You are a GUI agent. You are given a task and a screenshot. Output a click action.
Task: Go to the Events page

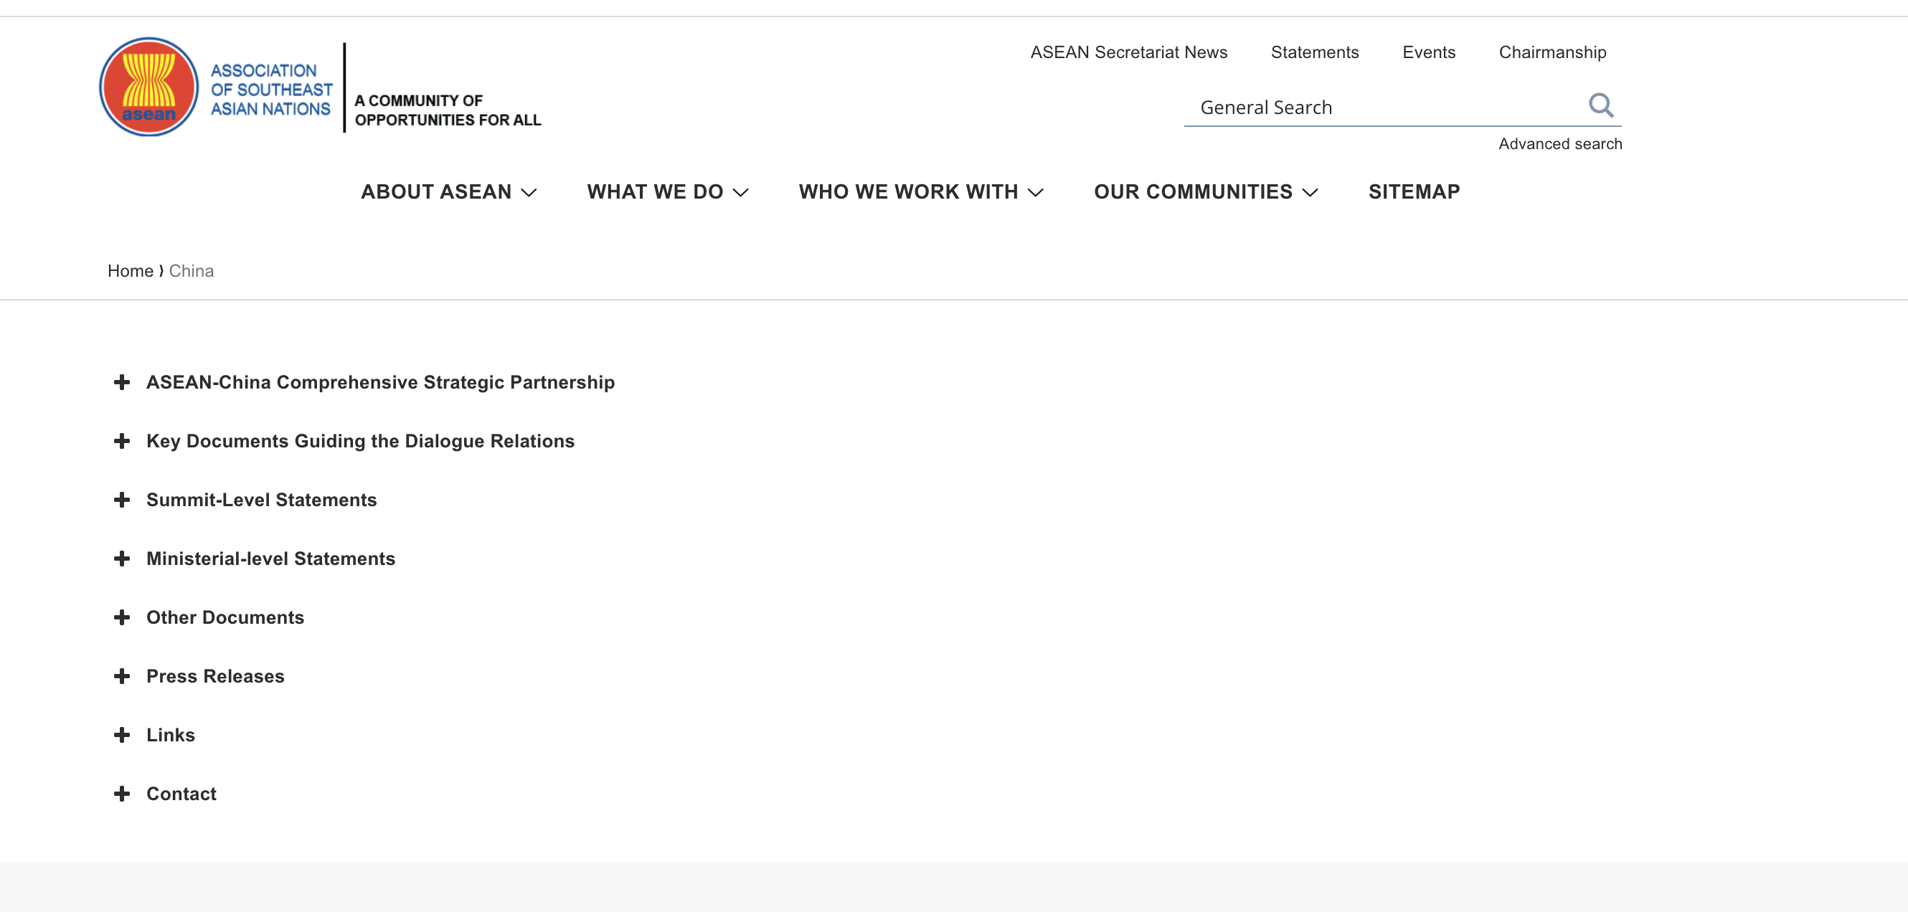(x=1429, y=52)
